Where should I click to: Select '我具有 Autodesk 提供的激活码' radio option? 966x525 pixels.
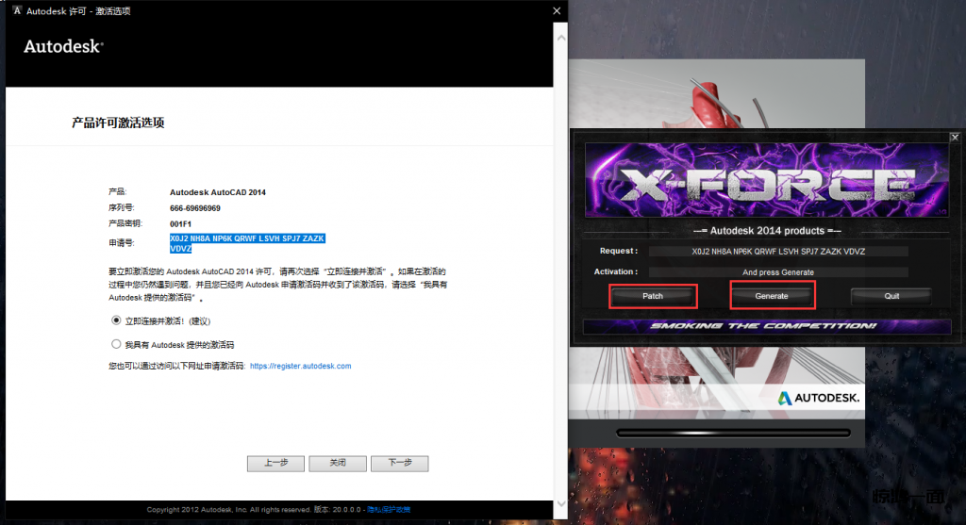117,345
